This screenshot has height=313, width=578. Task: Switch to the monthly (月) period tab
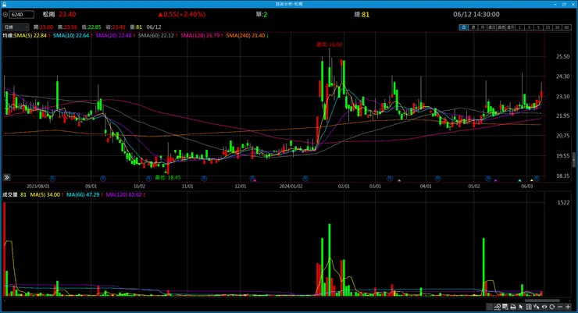tap(483, 27)
